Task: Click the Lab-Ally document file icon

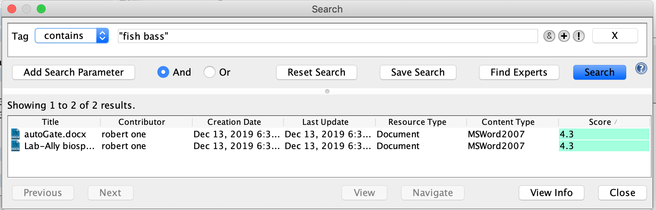Action: point(15,146)
